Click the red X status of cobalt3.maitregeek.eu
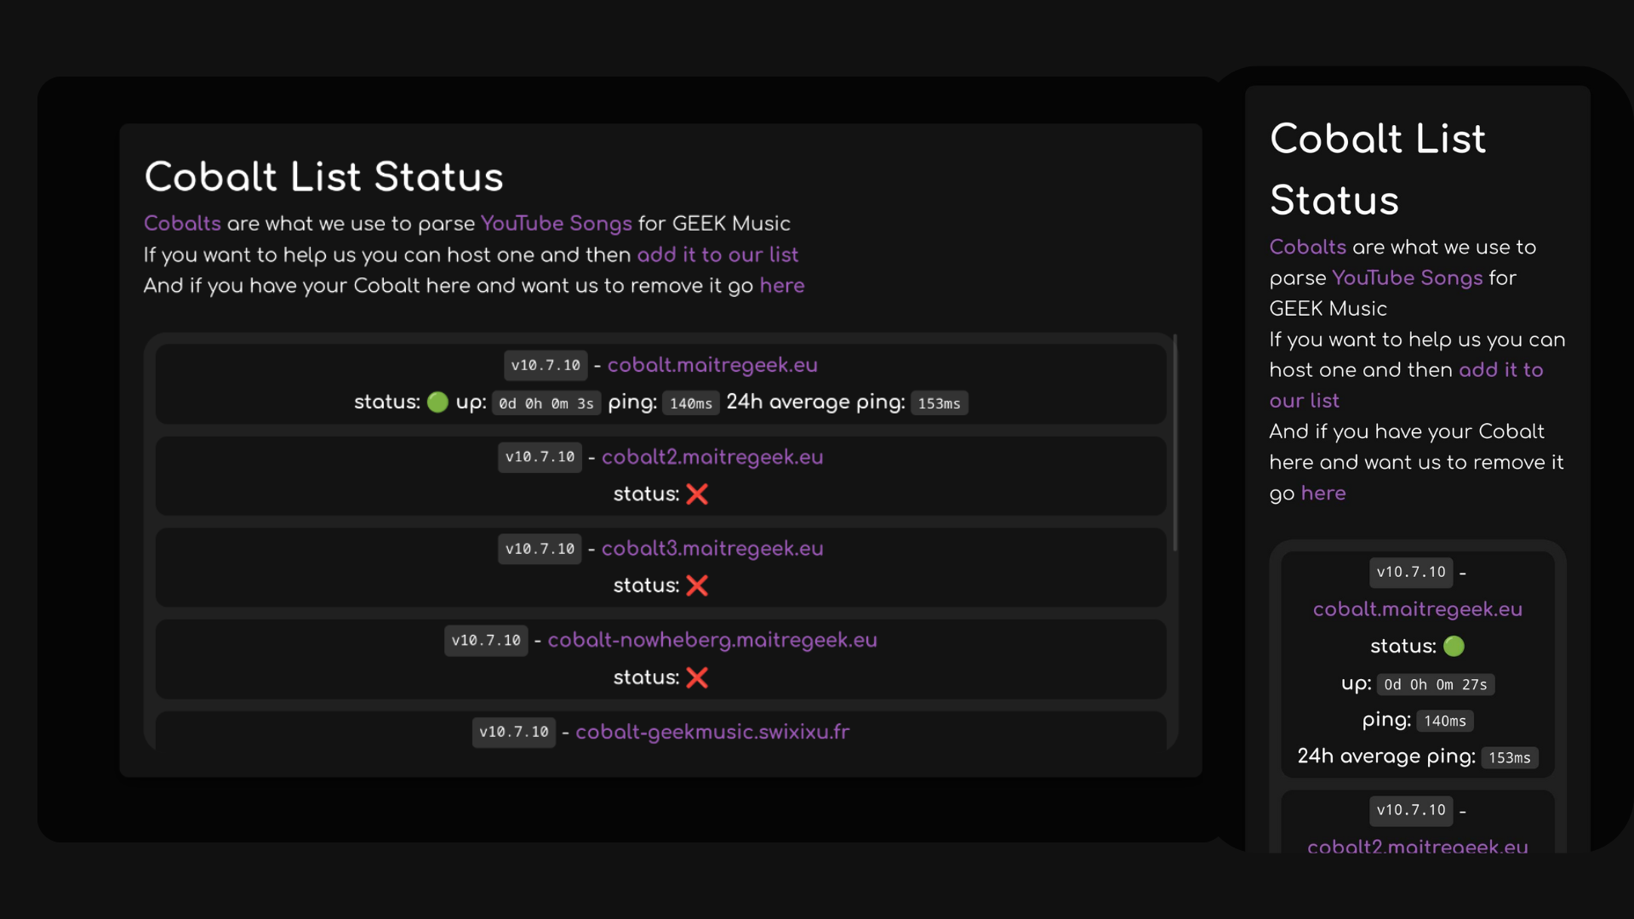Screen dimensions: 1634x919 pos(697,585)
